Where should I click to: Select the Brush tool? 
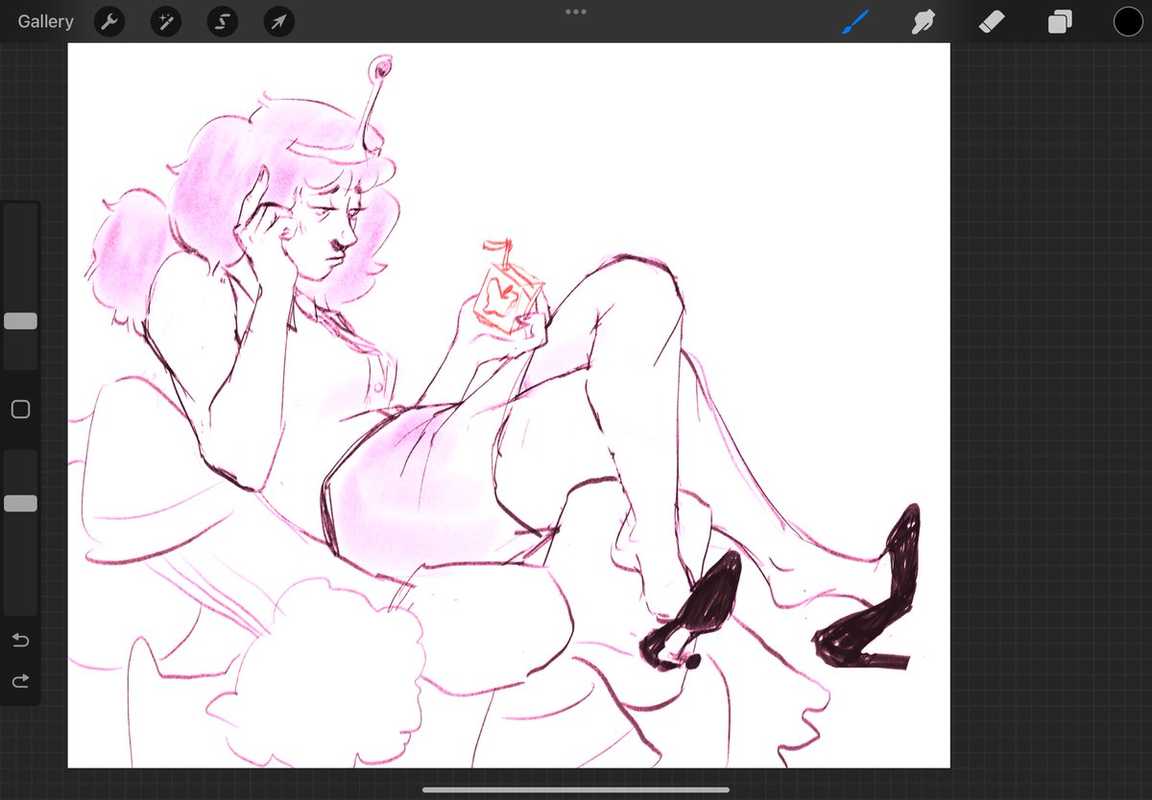(x=854, y=21)
